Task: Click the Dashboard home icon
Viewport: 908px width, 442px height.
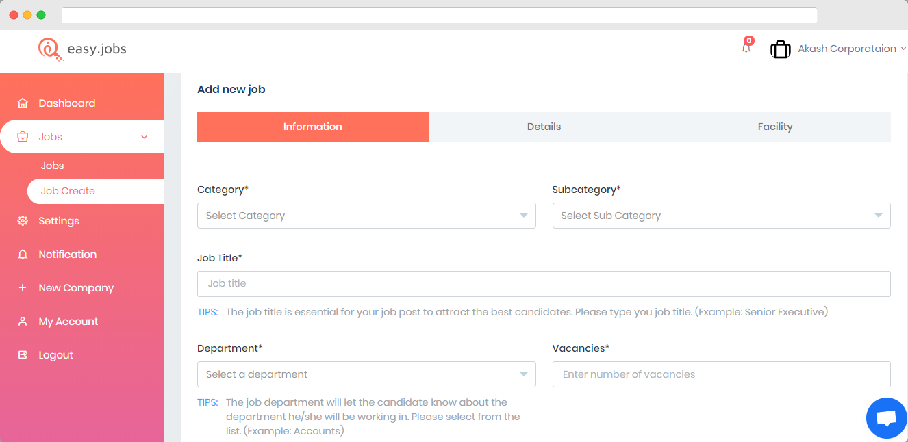Action: pyautogui.click(x=23, y=103)
